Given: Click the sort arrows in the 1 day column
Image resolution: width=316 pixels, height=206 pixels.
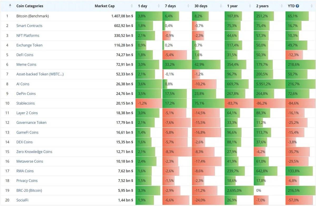Looking at the screenshot, I should point(159,6).
